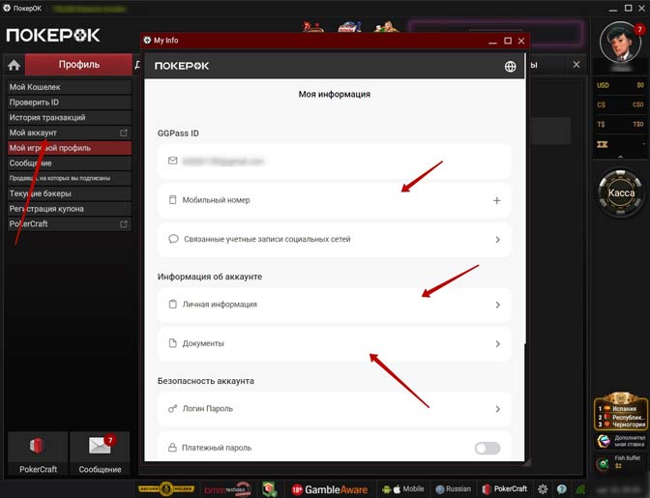Click the settings gear in bottom bar
650x498 pixels.
(x=544, y=489)
